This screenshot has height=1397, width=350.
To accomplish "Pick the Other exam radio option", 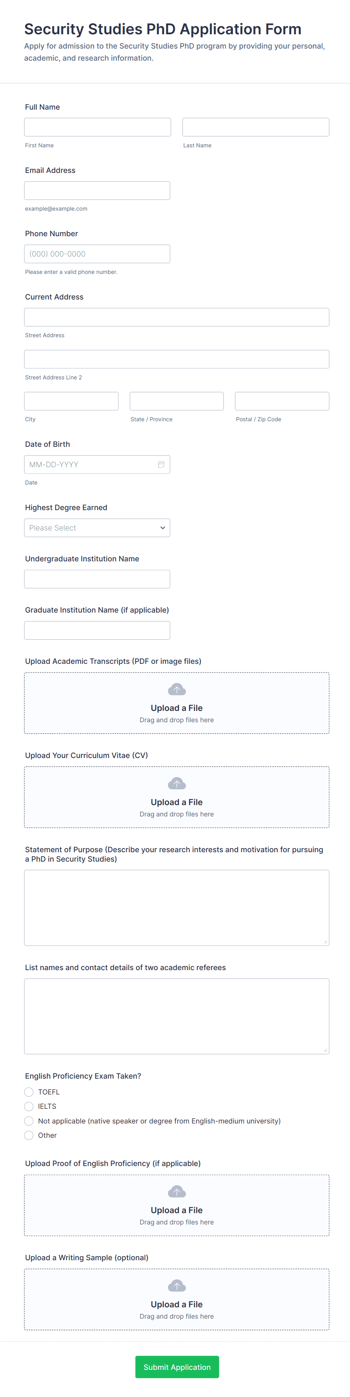I will coord(29,1135).
